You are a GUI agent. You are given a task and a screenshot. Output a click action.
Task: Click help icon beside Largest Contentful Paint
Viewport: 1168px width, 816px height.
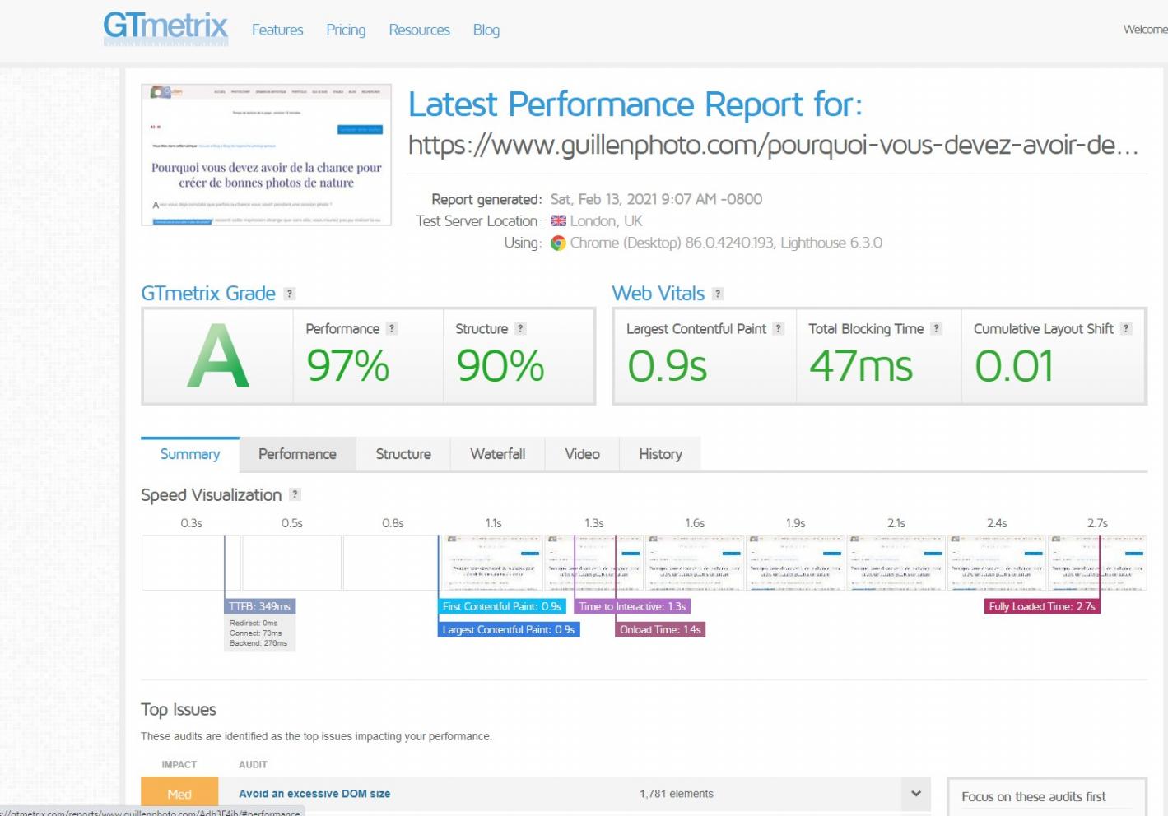[778, 328]
